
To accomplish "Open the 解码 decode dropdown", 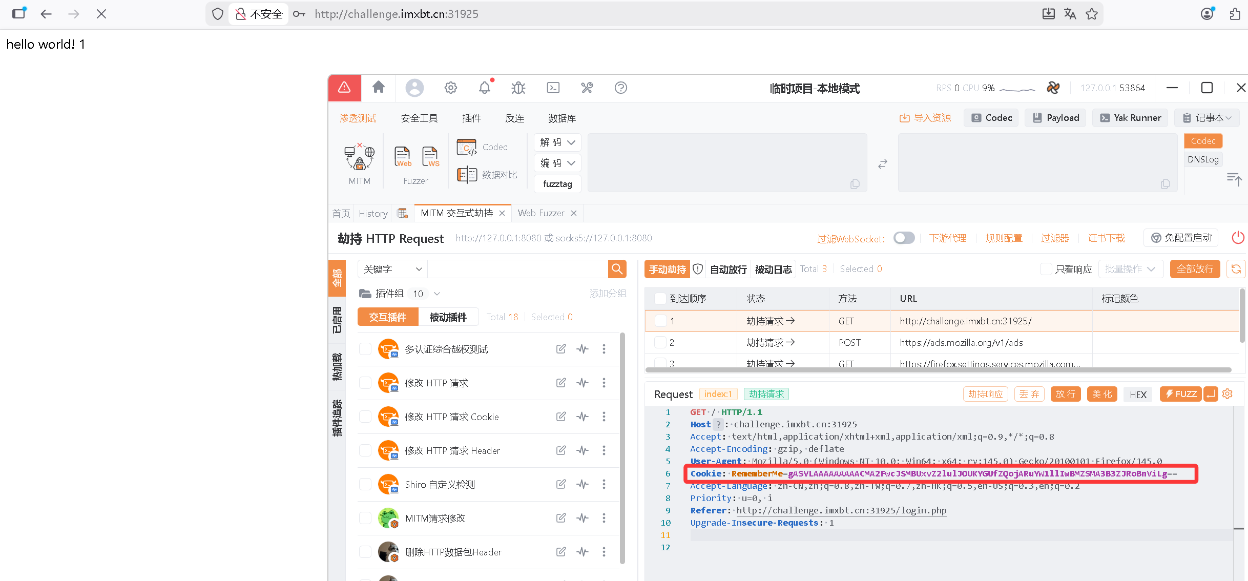I will tap(557, 142).
